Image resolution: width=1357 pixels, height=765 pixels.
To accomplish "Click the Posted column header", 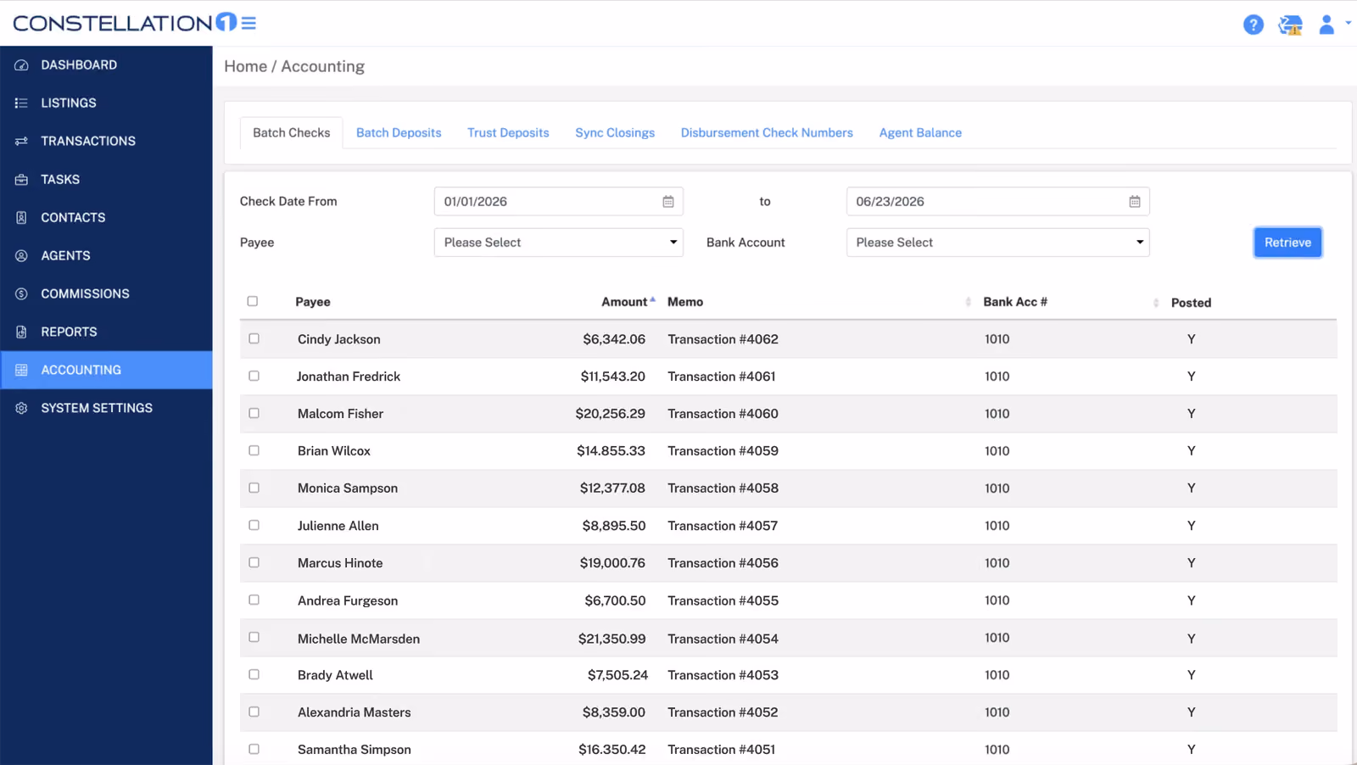I will [1191, 303].
